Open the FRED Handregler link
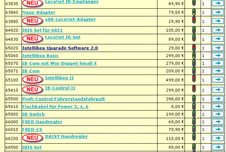Viewport: 226px width, 152px height. tap(42, 122)
